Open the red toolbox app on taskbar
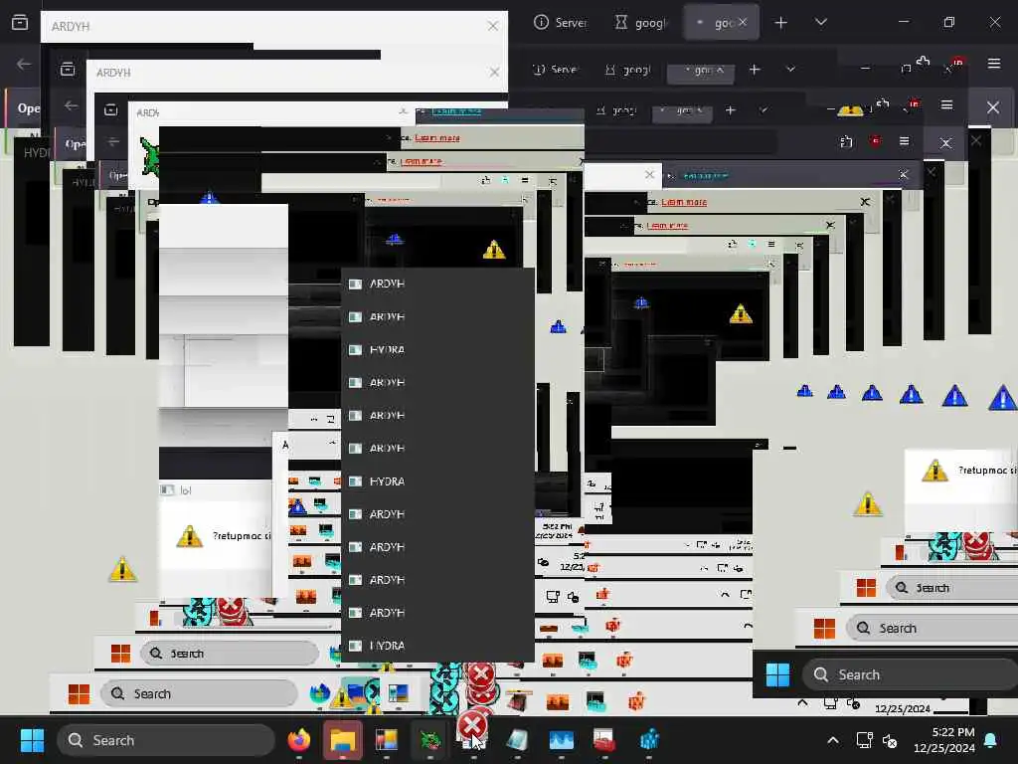1018x764 pixels. click(603, 740)
